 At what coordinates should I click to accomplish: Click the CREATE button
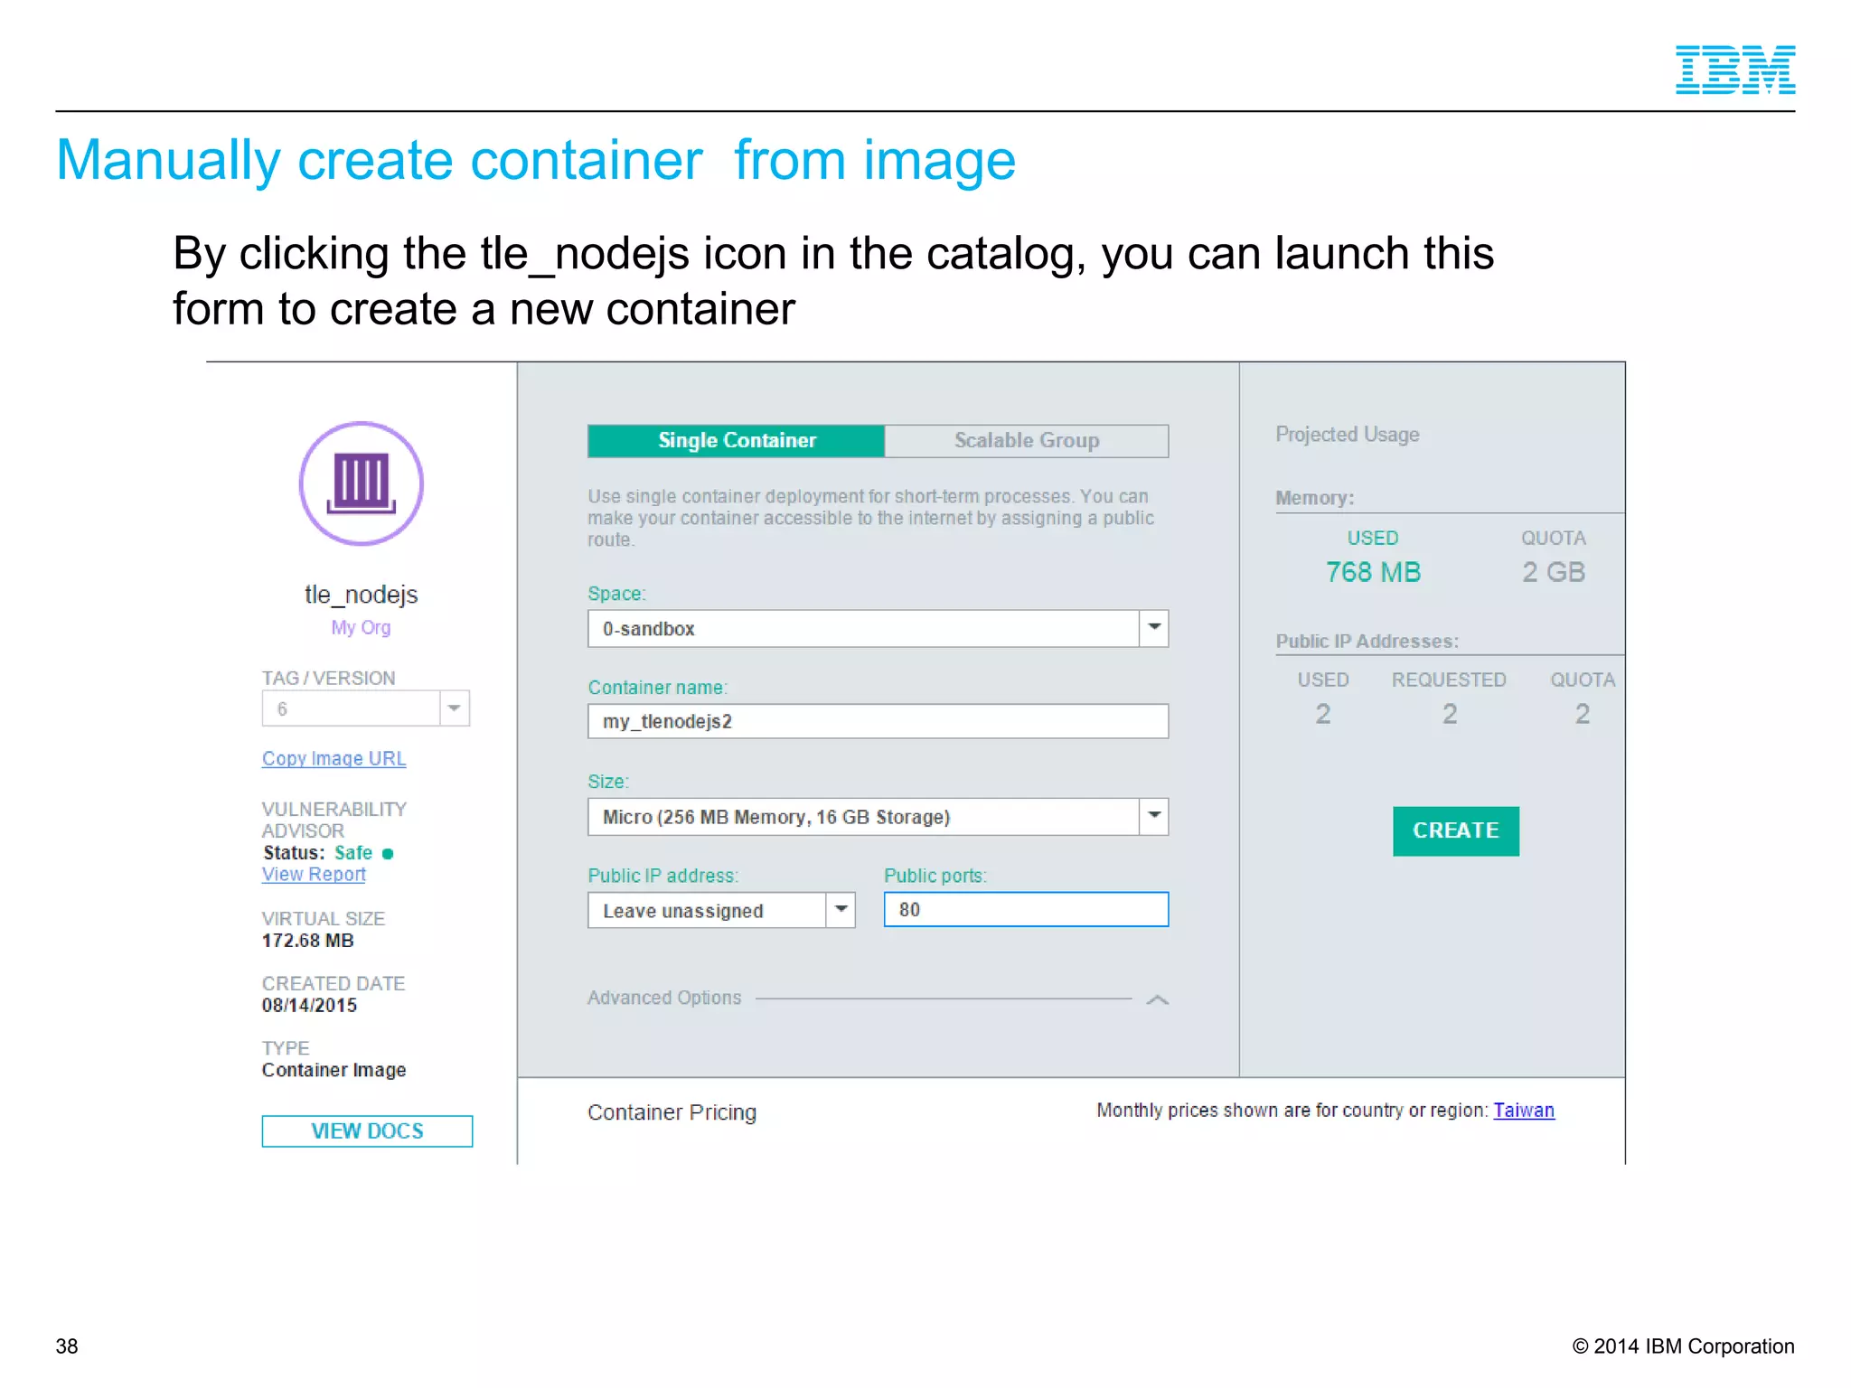point(1455,830)
